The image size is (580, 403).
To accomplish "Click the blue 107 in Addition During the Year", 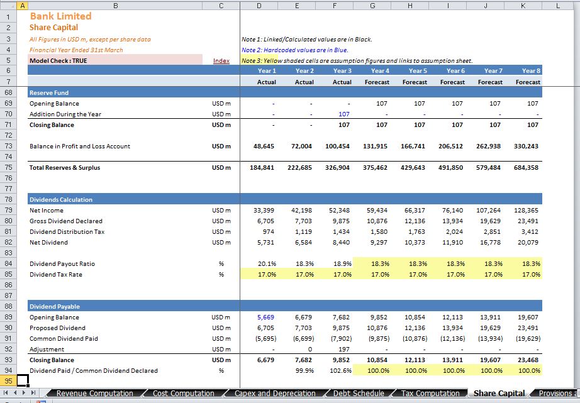I will [x=343, y=114].
